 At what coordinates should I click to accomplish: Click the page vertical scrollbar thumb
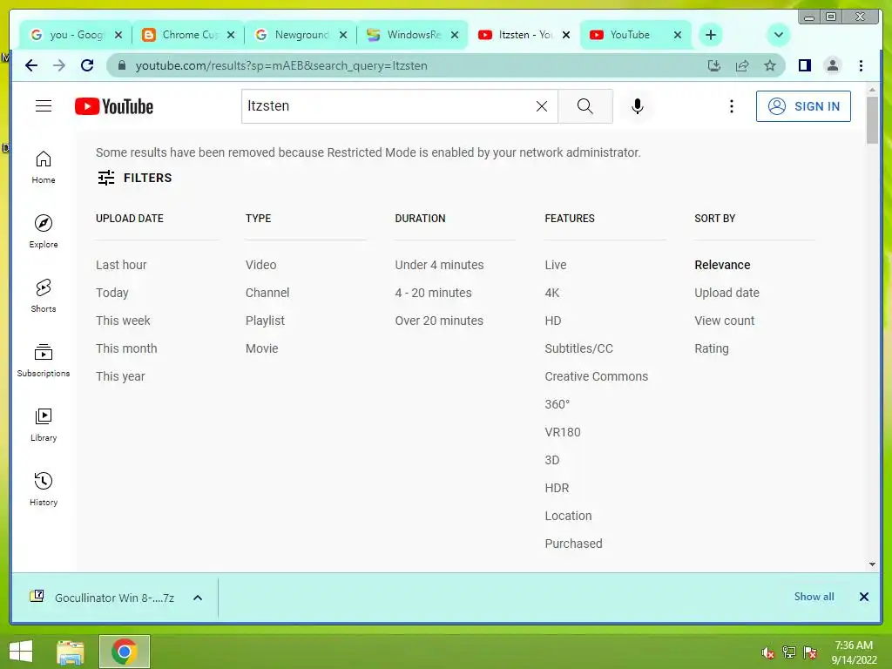pyautogui.click(x=872, y=120)
